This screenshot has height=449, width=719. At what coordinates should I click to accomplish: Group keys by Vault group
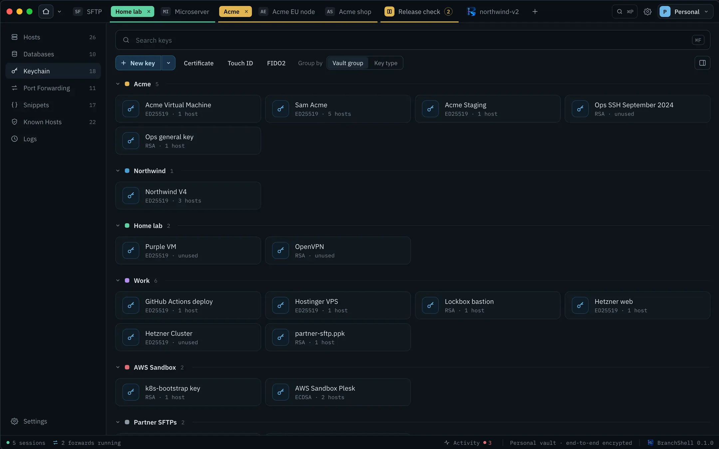[348, 63]
